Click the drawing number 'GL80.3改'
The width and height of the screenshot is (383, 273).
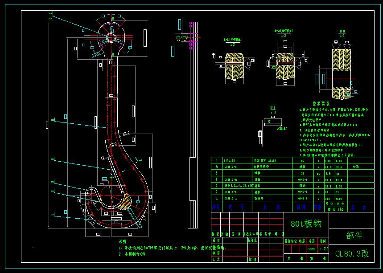352,254
